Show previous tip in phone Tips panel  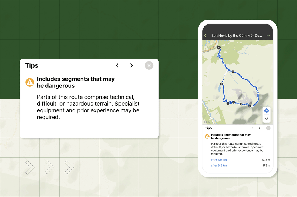[x=252, y=128]
